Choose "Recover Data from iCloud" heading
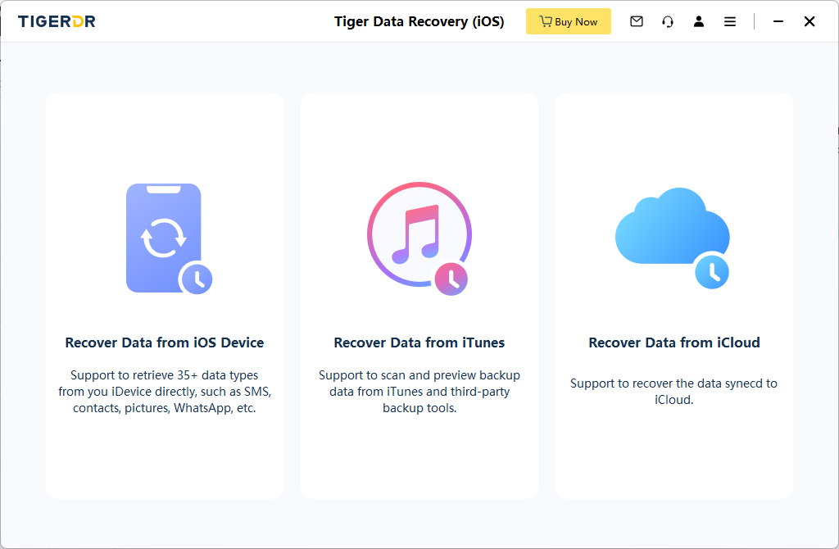The width and height of the screenshot is (839, 549). [674, 343]
